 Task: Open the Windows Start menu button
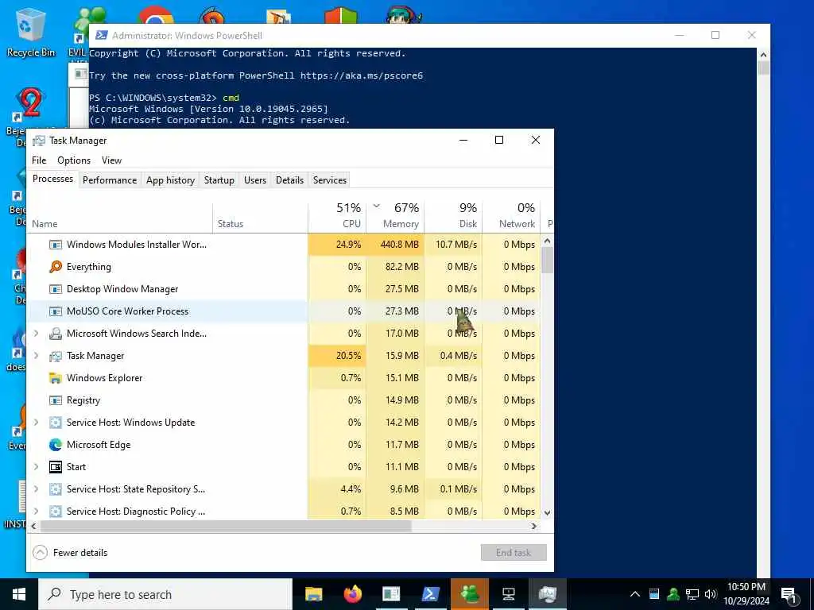(x=19, y=594)
